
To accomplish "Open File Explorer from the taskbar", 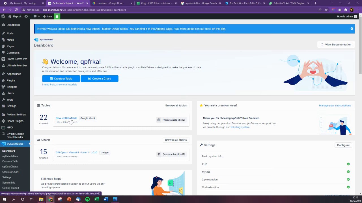I will pos(41,199).
